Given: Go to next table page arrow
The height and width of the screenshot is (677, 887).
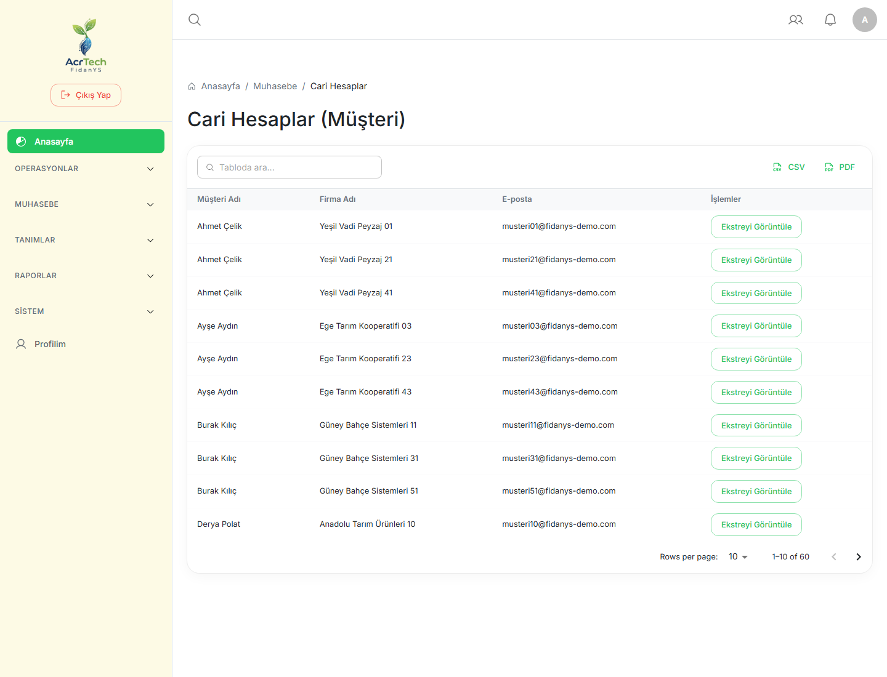Looking at the screenshot, I should 859,557.
